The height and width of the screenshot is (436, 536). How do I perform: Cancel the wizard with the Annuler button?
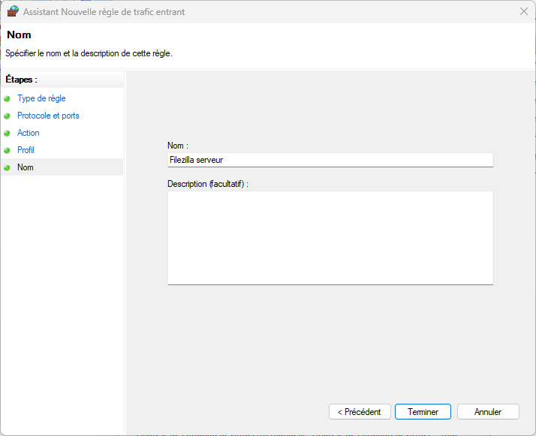coord(488,412)
